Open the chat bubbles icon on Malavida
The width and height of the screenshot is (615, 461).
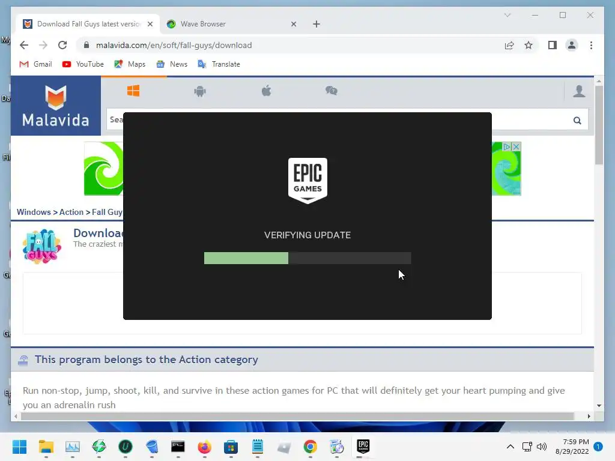click(x=332, y=91)
